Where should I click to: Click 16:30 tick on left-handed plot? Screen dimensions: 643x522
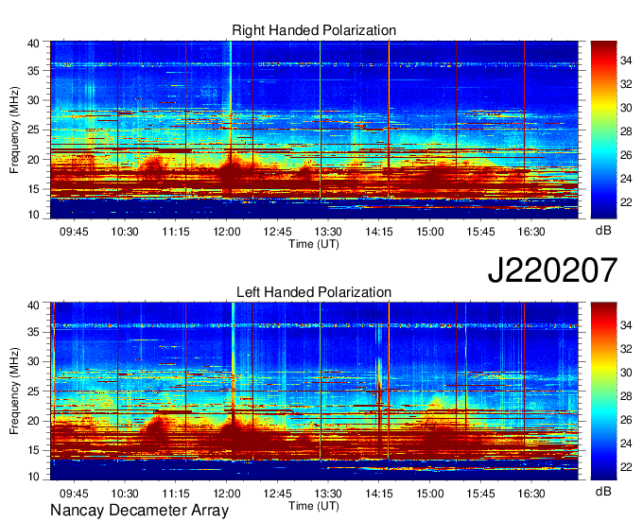pos(531,493)
